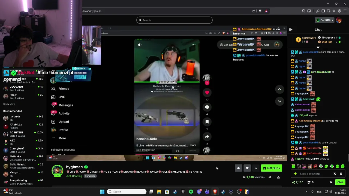Click the share icon beside the viewer count
Viewport: 349px width, 196px height.
(270, 177)
